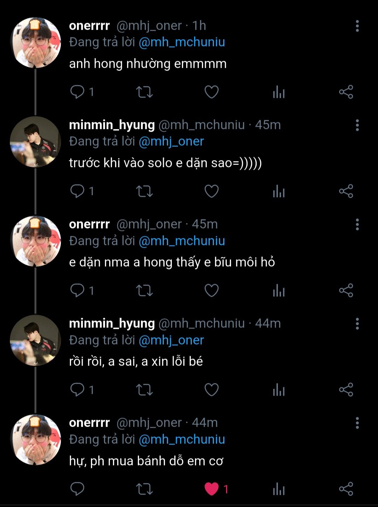The width and height of the screenshot is (378, 507).
Task: Open minmin_hyung avatar on "rồi rồi" tweet
Action: (x=35, y=340)
